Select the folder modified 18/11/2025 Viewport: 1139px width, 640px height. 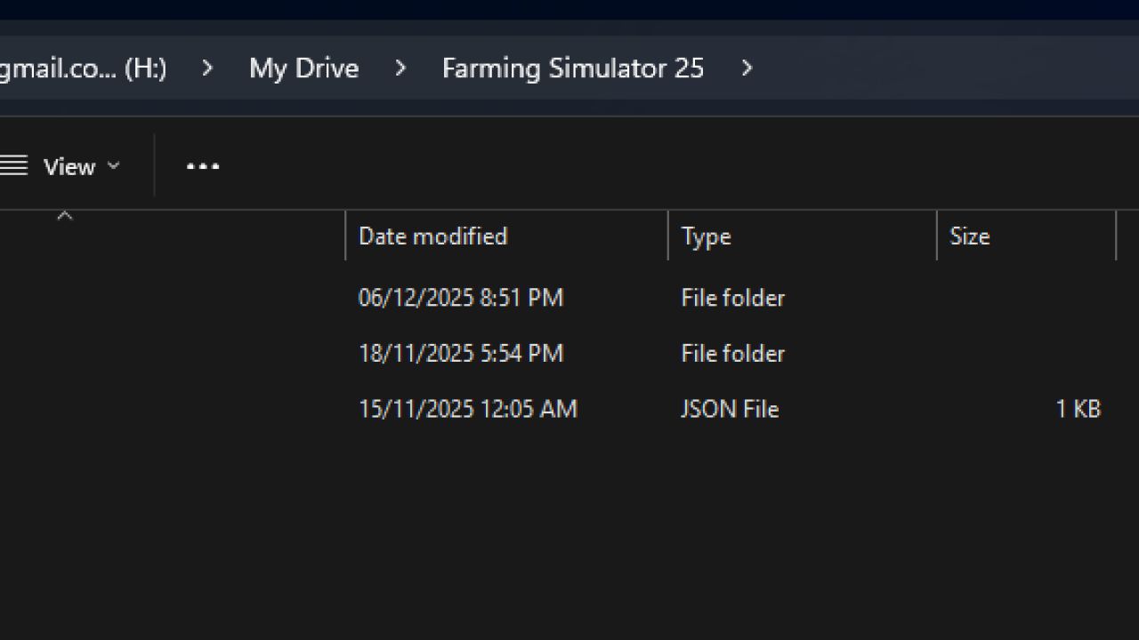pos(461,353)
